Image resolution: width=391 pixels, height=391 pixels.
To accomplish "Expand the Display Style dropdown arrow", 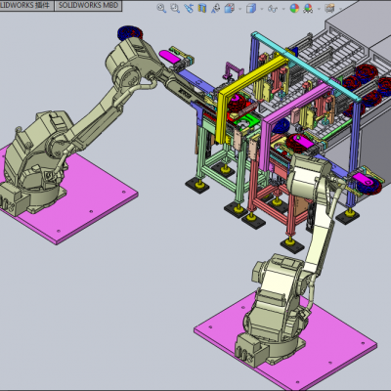I will pyautogui.click(x=262, y=9).
